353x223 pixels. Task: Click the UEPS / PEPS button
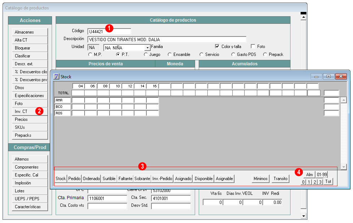click(x=30, y=199)
